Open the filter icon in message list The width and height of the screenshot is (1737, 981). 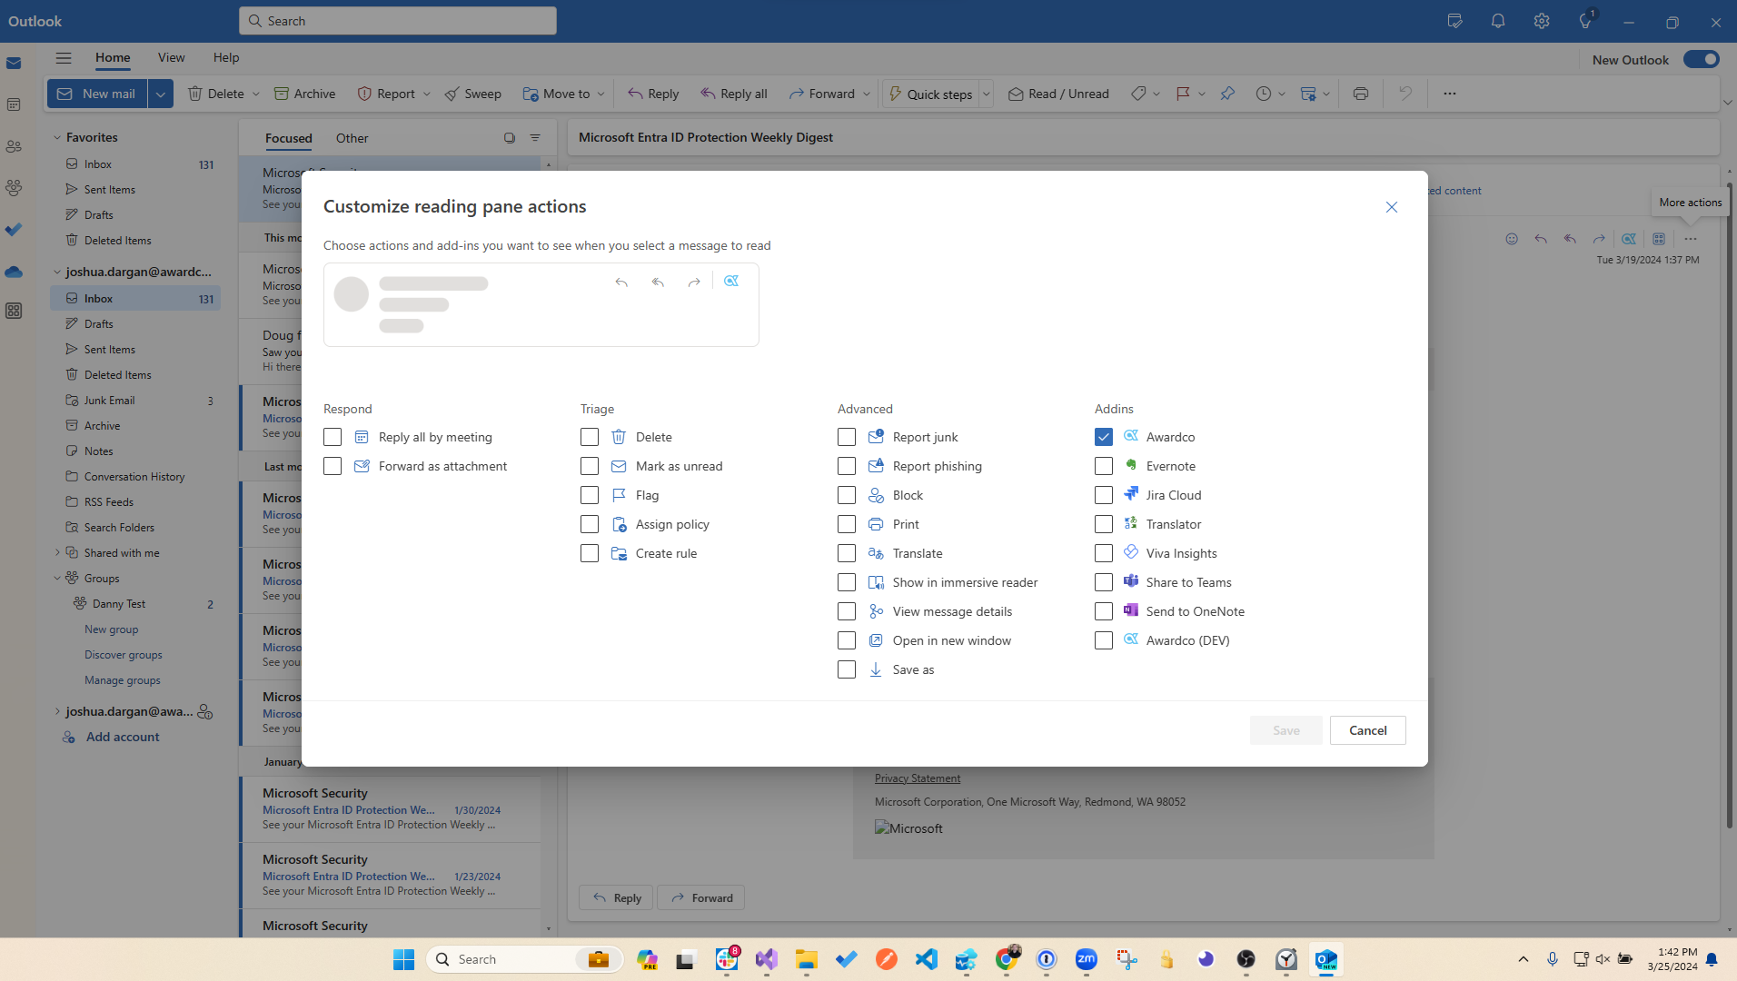point(535,138)
